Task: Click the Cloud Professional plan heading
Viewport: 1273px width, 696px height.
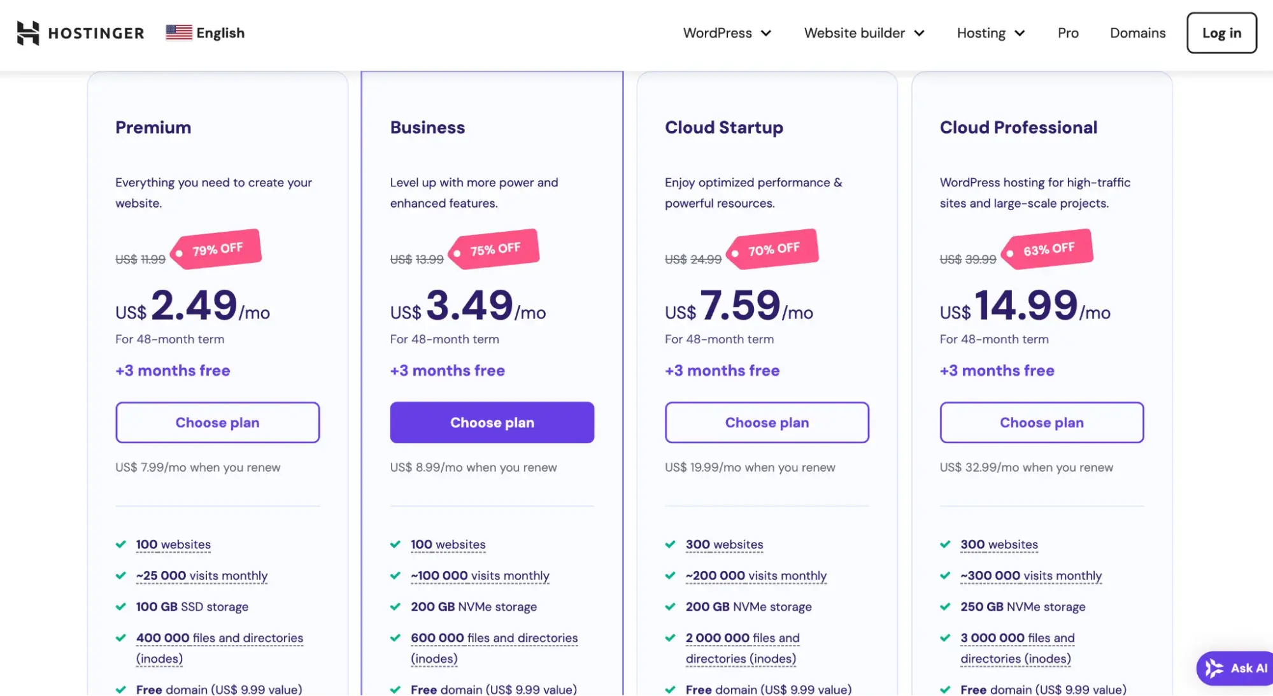Action: click(x=1018, y=127)
